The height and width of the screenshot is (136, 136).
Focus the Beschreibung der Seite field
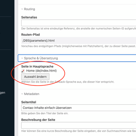pyautogui.click(x=79, y=125)
